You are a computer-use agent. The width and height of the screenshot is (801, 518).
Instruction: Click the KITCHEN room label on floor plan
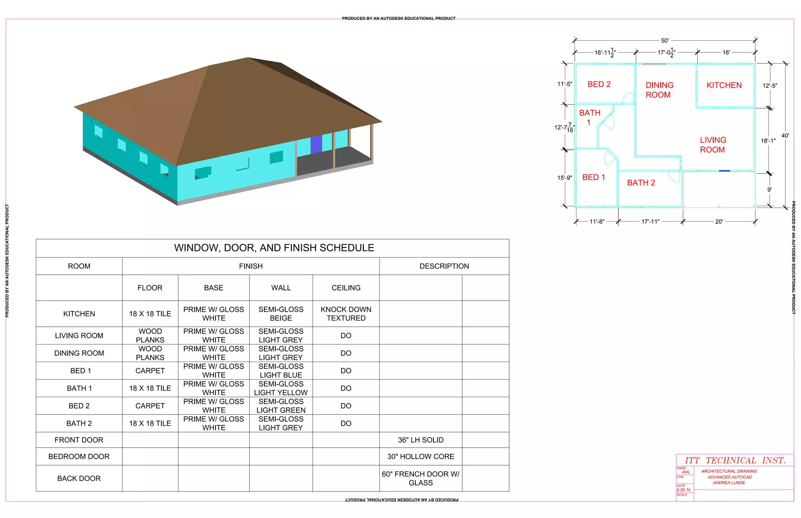coord(724,85)
